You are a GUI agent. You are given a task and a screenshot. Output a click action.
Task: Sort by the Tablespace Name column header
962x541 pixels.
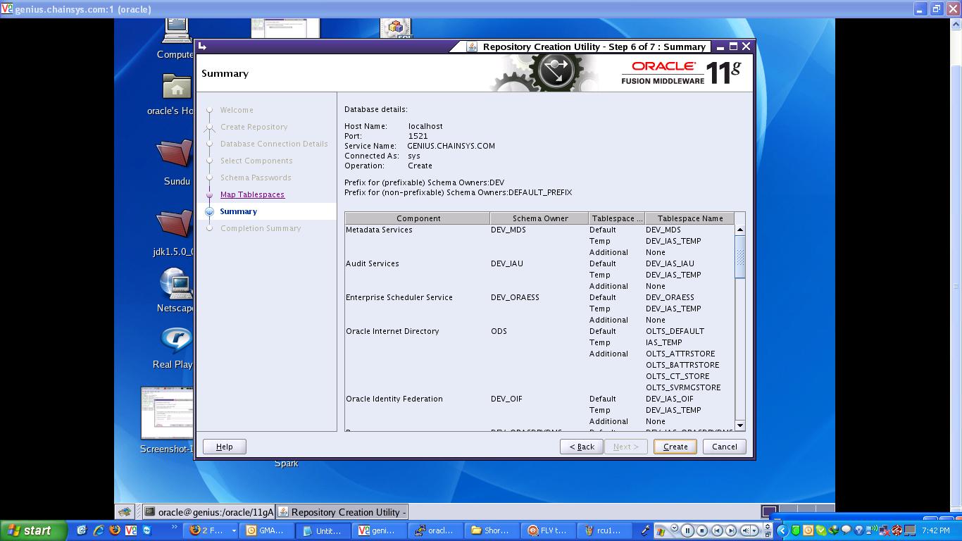coord(689,218)
